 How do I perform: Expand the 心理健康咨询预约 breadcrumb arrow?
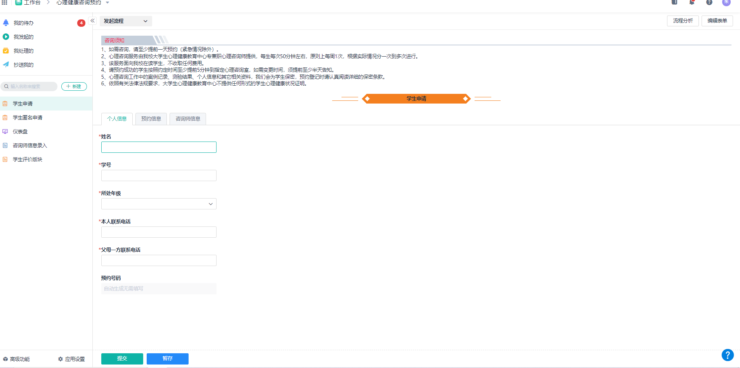[107, 3]
